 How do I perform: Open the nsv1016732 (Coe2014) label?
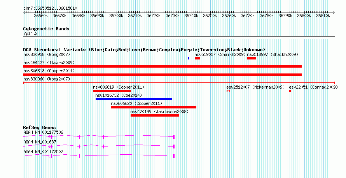119,95
